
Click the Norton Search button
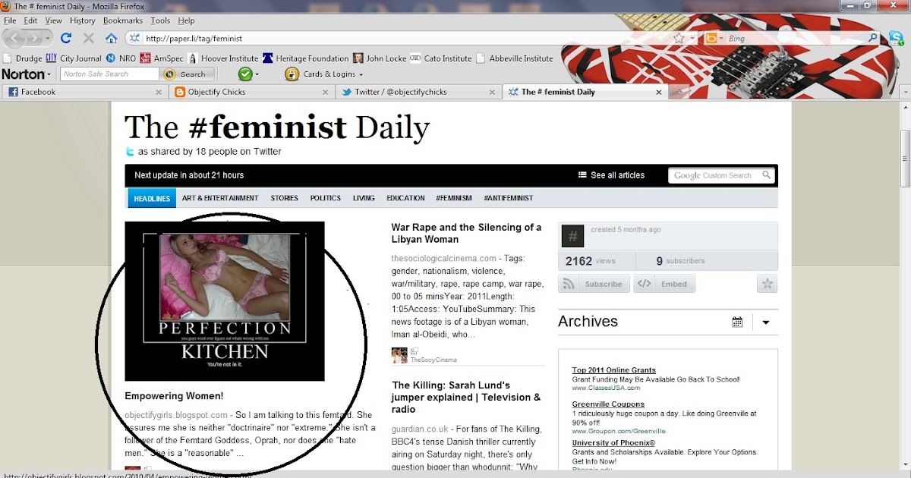(x=185, y=74)
